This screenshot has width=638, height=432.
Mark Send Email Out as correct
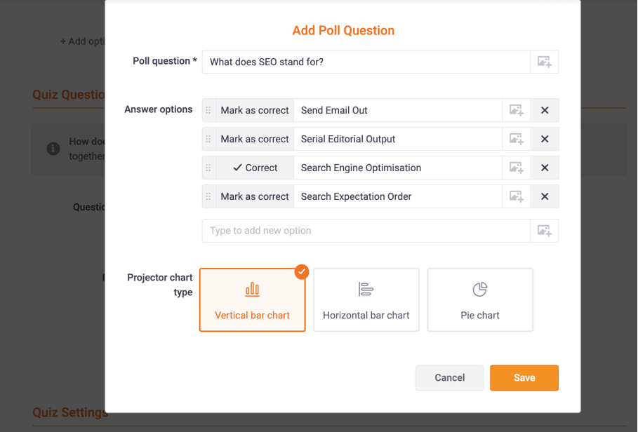[x=254, y=110]
